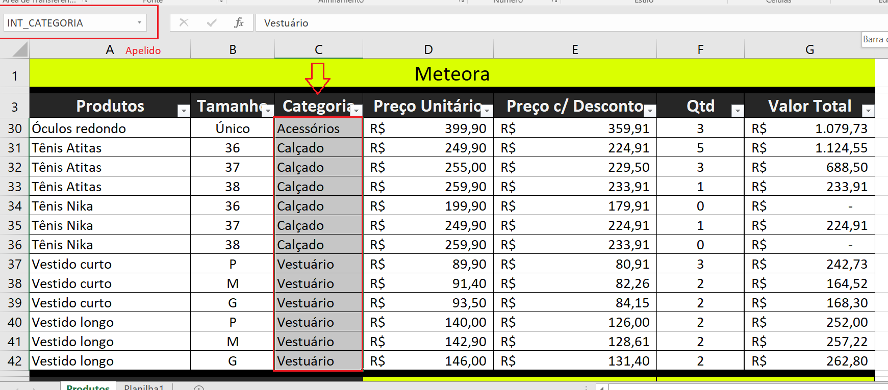This screenshot has width=888, height=390.
Task: Select column A via its header
Action: click(110, 49)
